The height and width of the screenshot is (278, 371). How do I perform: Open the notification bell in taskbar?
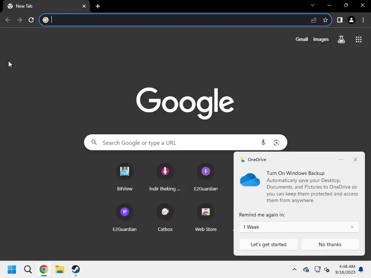click(361, 269)
